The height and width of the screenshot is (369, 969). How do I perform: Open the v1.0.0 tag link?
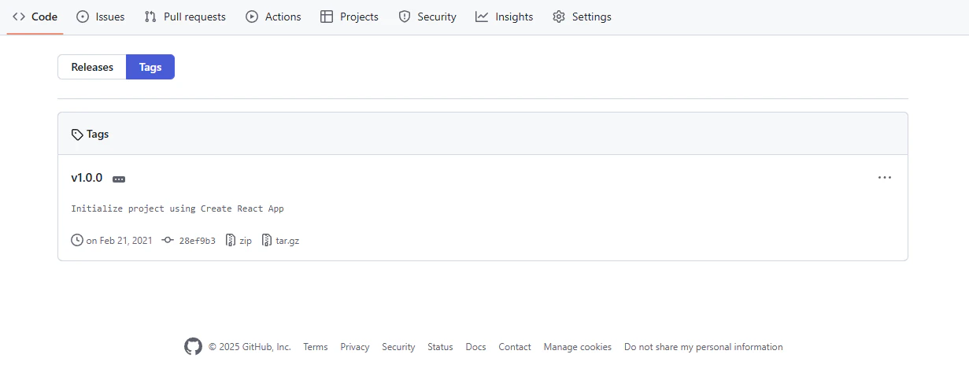tap(87, 178)
